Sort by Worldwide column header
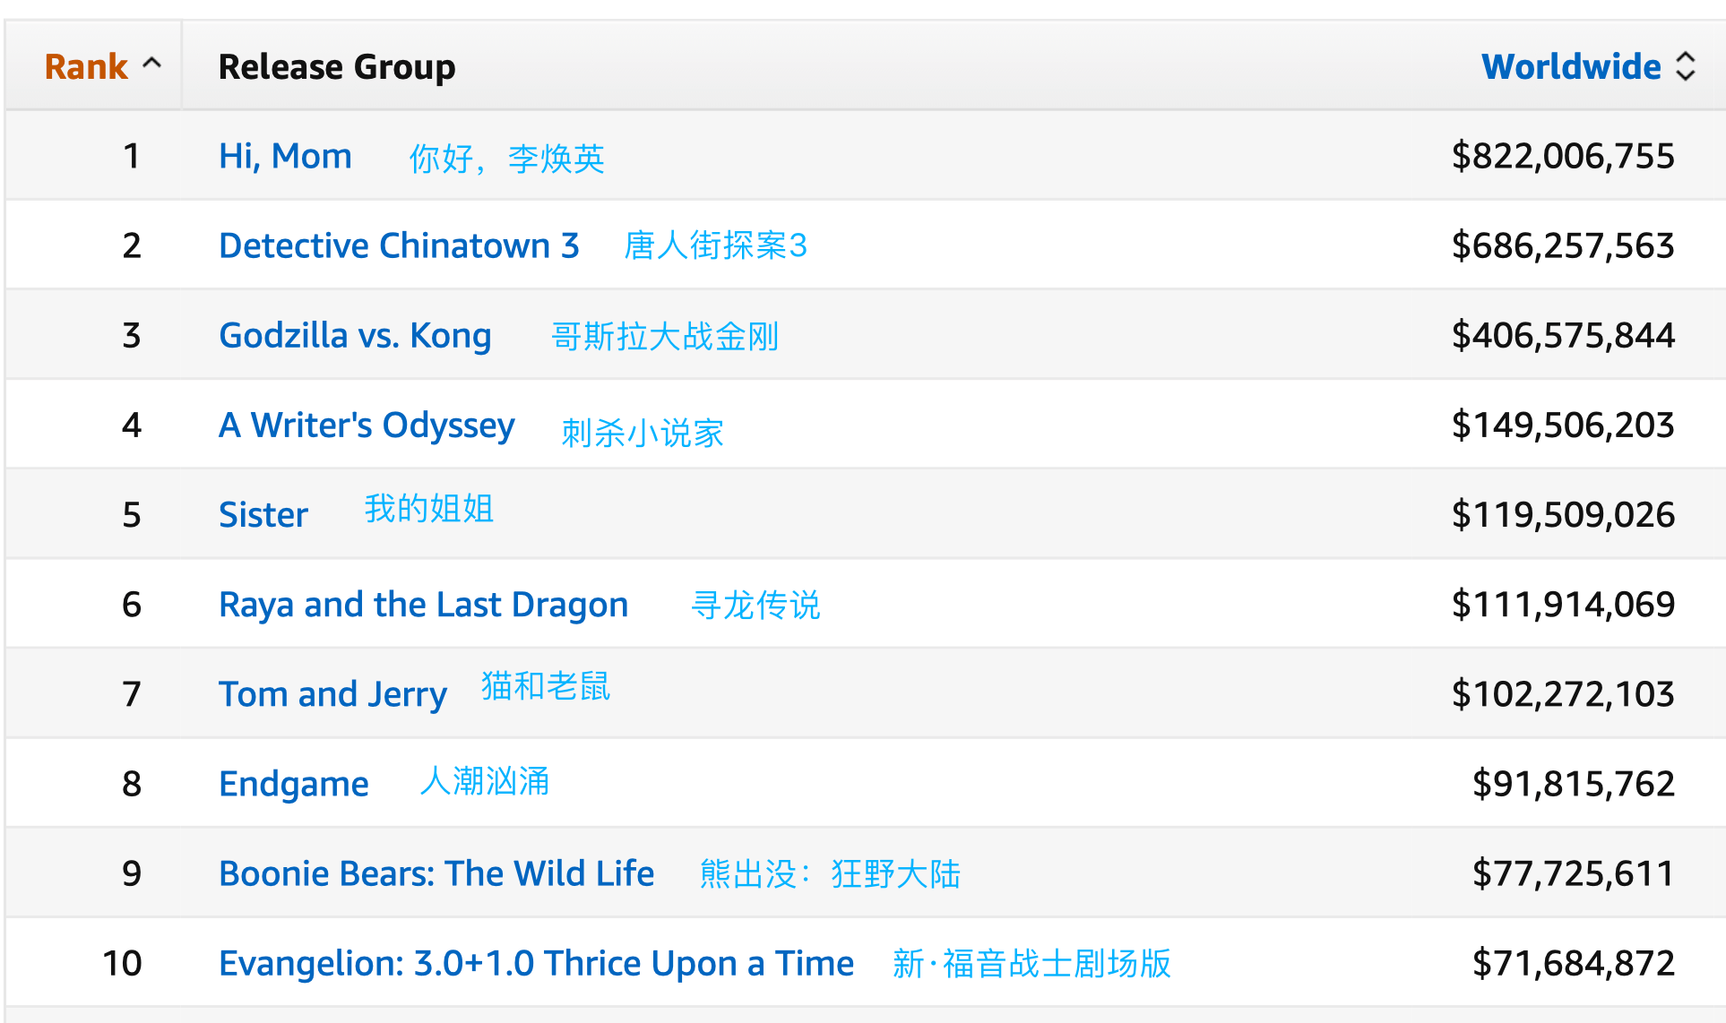The width and height of the screenshot is (1726, 1023). click(x=1571, y=67)
